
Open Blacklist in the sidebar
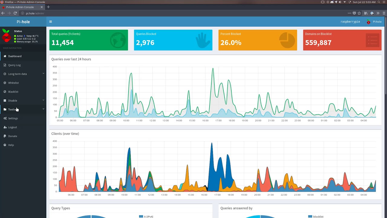point(13,92)
